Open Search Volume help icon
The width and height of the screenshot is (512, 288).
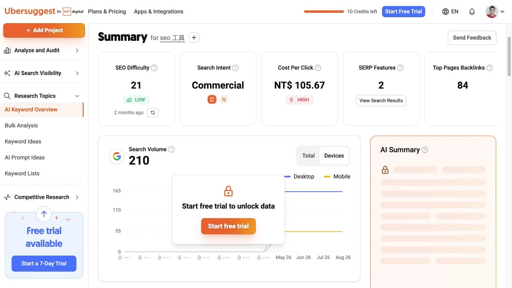[x=172, y=149]
